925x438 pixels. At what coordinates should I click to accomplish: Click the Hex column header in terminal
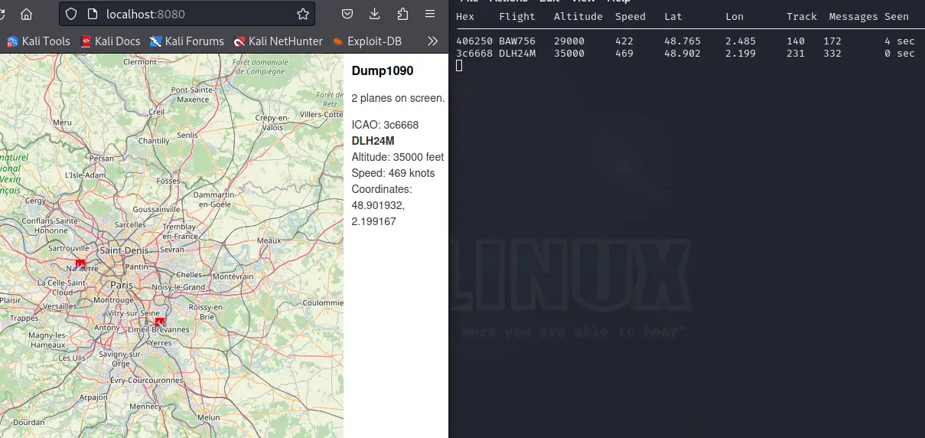coord(465,16)
